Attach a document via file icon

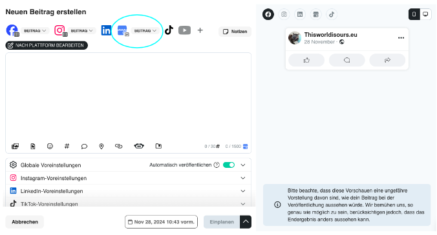click(x=33, y=146)
